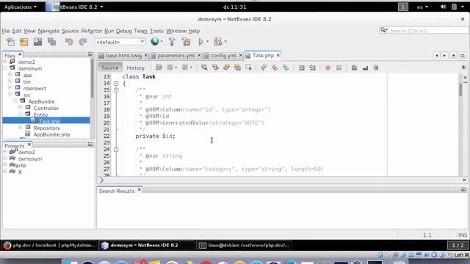Click Previous Bookmark editor icon

[264, 67]
